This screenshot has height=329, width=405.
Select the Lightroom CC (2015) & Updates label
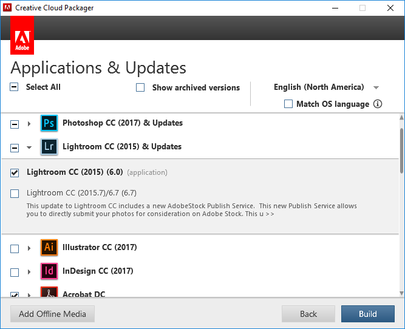click(x=122, y=147)
